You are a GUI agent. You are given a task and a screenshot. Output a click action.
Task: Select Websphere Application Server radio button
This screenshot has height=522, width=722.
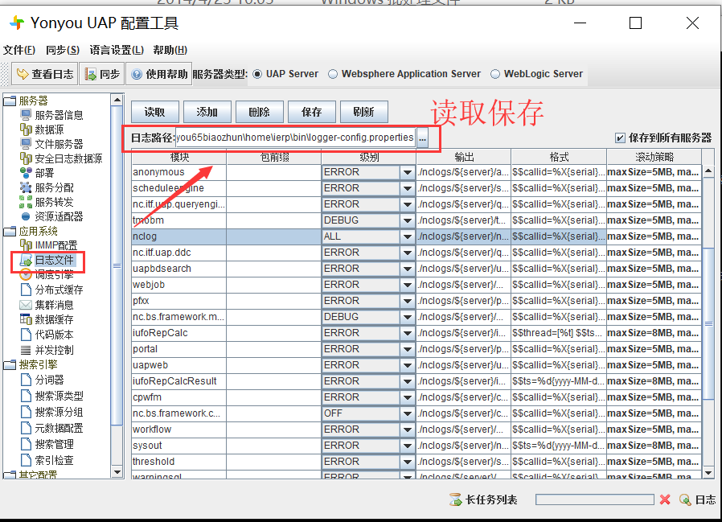(332, 74)
